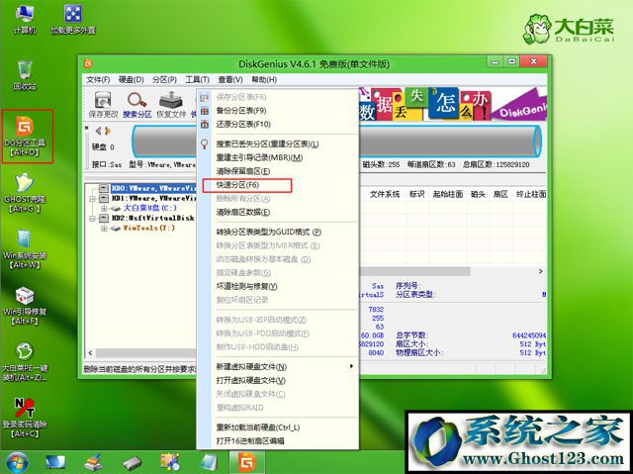Click left arrow of tree panel scrollbar
Viewport: 633px width, 474px height.
pos(90,353)
